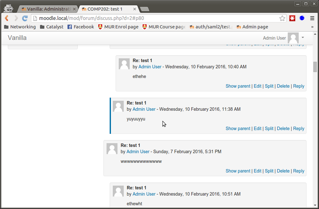This screenshot has height=209, width=319.
Task: Click the Vanilla site name link
Action: 17,38
